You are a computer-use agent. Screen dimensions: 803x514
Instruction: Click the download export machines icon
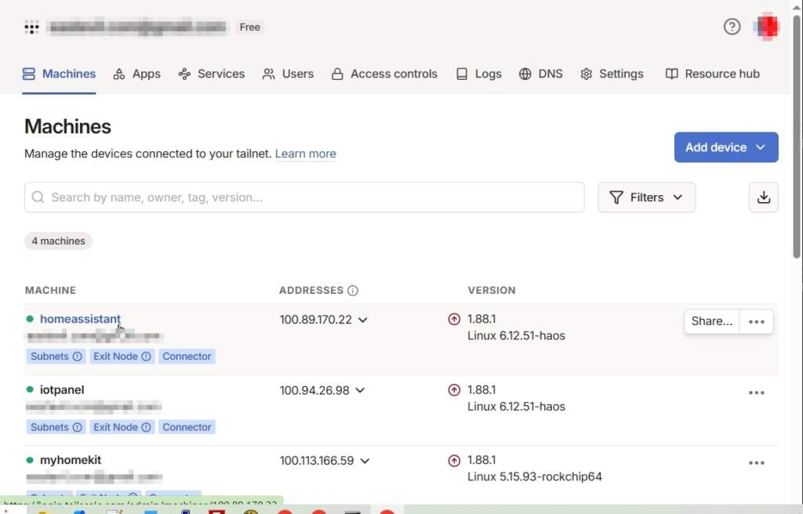click(x=764, y=197)
